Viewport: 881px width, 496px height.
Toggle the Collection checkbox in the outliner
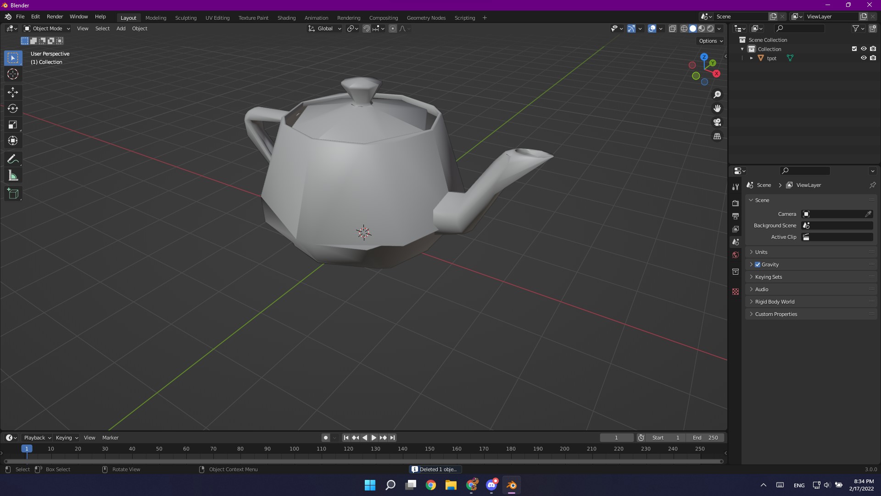854,49
